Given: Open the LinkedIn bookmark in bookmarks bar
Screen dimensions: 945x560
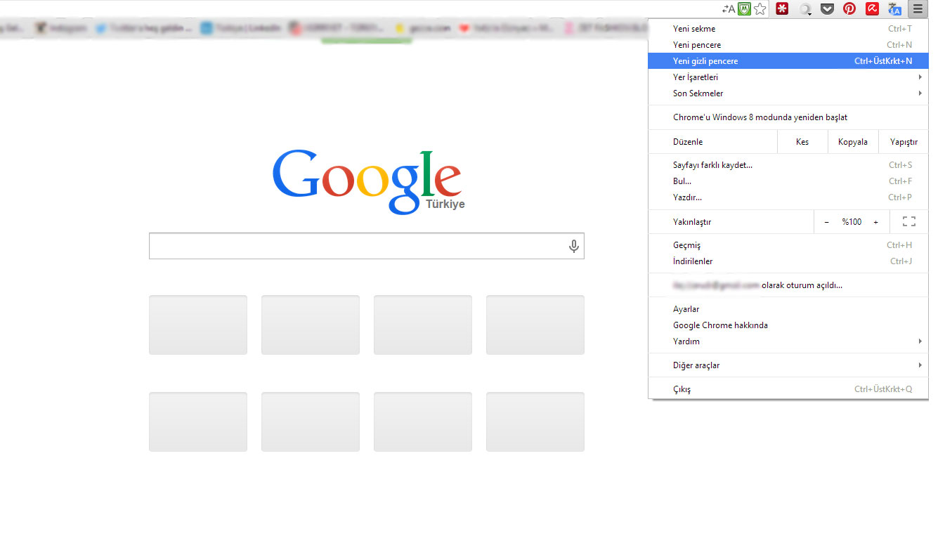Looking at the screenshot, I should [x=241, y=29].
